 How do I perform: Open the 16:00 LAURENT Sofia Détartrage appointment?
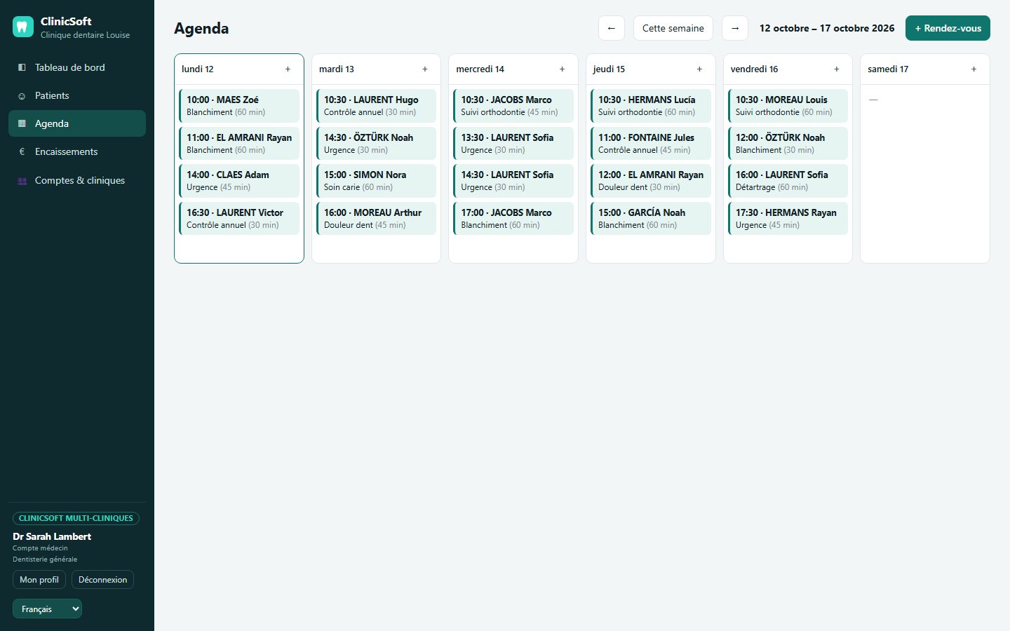point(788,181)
